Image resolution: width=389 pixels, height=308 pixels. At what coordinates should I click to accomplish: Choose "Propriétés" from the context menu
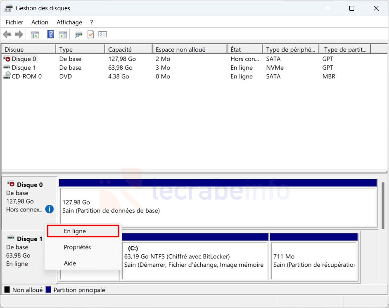pos(77,247)
